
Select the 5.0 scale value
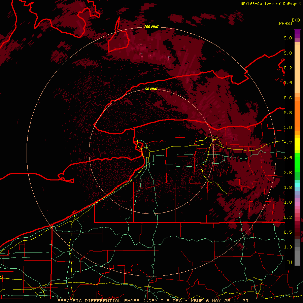(288, 128)
